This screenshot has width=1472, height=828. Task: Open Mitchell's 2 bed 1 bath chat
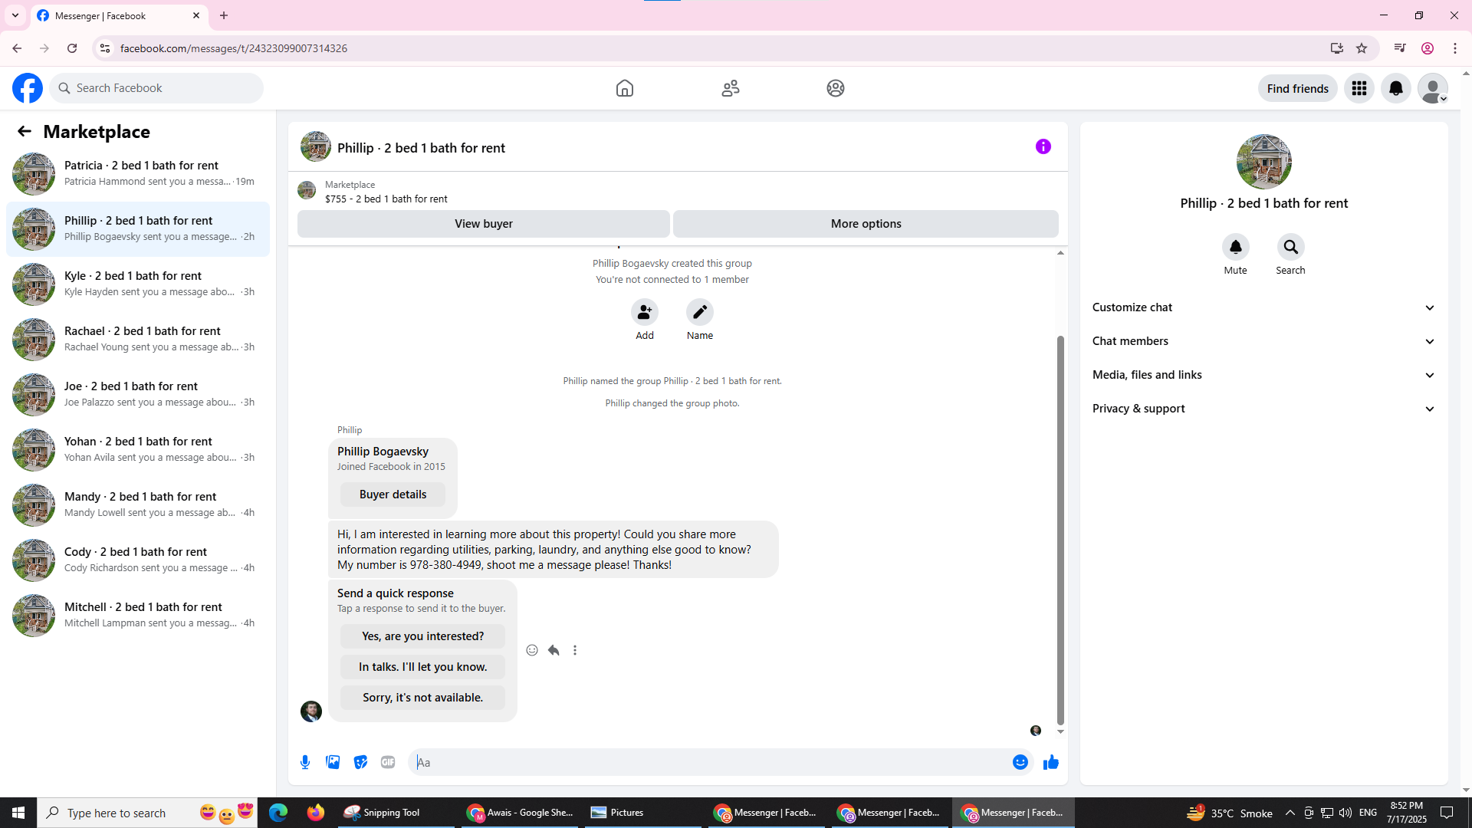[138, 615]
